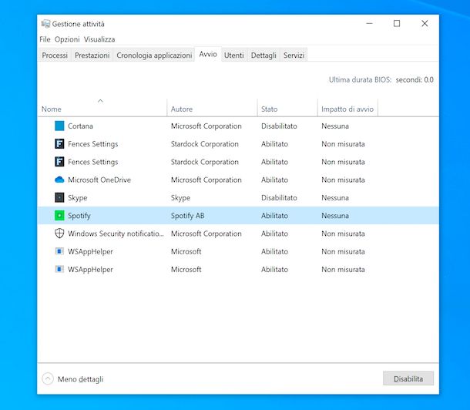
Task: Open the File menu
Action: pyautogui.click(x=45, y=39)
